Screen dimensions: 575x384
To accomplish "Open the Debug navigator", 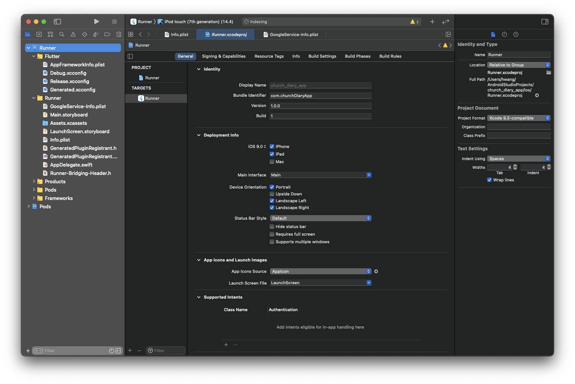I will tap(96, 35).
